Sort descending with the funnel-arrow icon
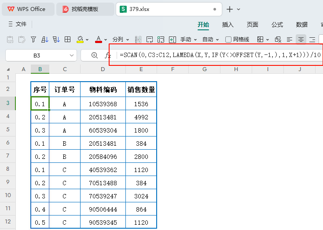The width and height of the screenshot is (323, 230). point(56,39)
